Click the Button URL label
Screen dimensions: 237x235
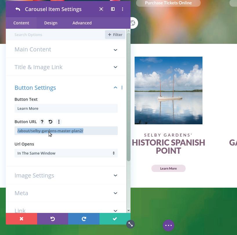(26, 122)
